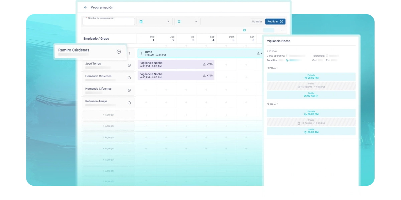Click the Franja 2 Pausa 12:00 PM block
This screenshot has height=200, width=401.
point(311,122)
